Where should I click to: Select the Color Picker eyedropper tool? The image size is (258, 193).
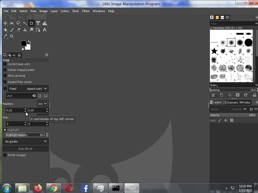5,36
